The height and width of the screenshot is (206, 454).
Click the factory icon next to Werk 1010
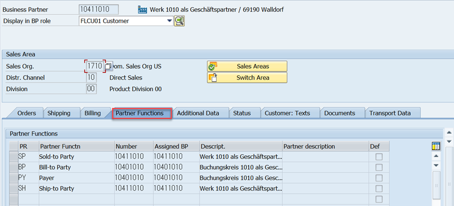(x=143, y=10)
